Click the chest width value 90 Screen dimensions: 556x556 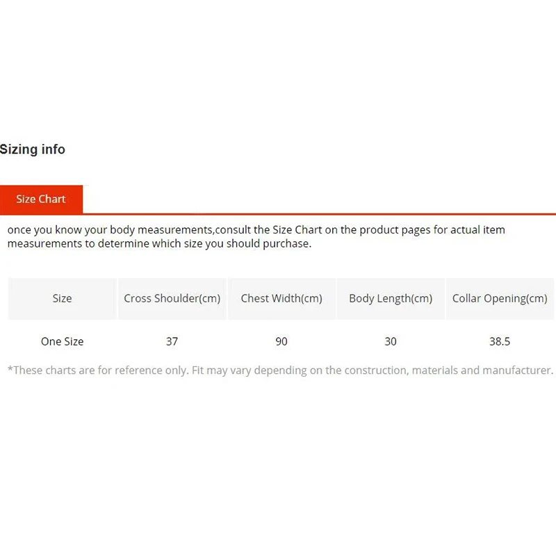pos(281,341)
